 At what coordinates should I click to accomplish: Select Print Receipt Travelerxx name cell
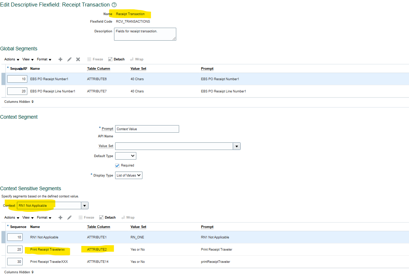click(47, 250)
